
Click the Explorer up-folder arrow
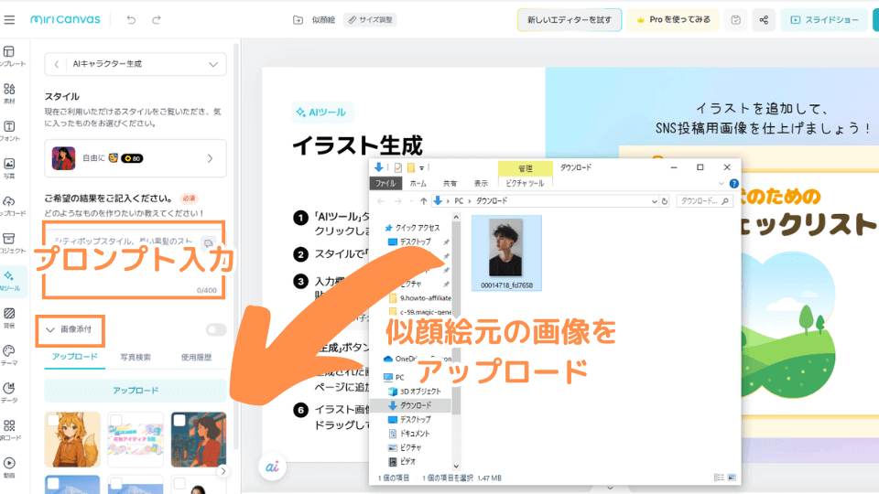tap(423, 201)
